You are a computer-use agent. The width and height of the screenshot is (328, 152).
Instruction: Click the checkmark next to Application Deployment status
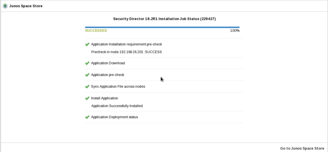87,117
